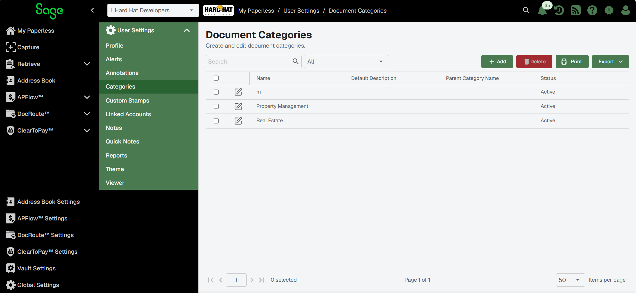Open Reports settings
The image size is (636, 293).
tap(149, 155)
